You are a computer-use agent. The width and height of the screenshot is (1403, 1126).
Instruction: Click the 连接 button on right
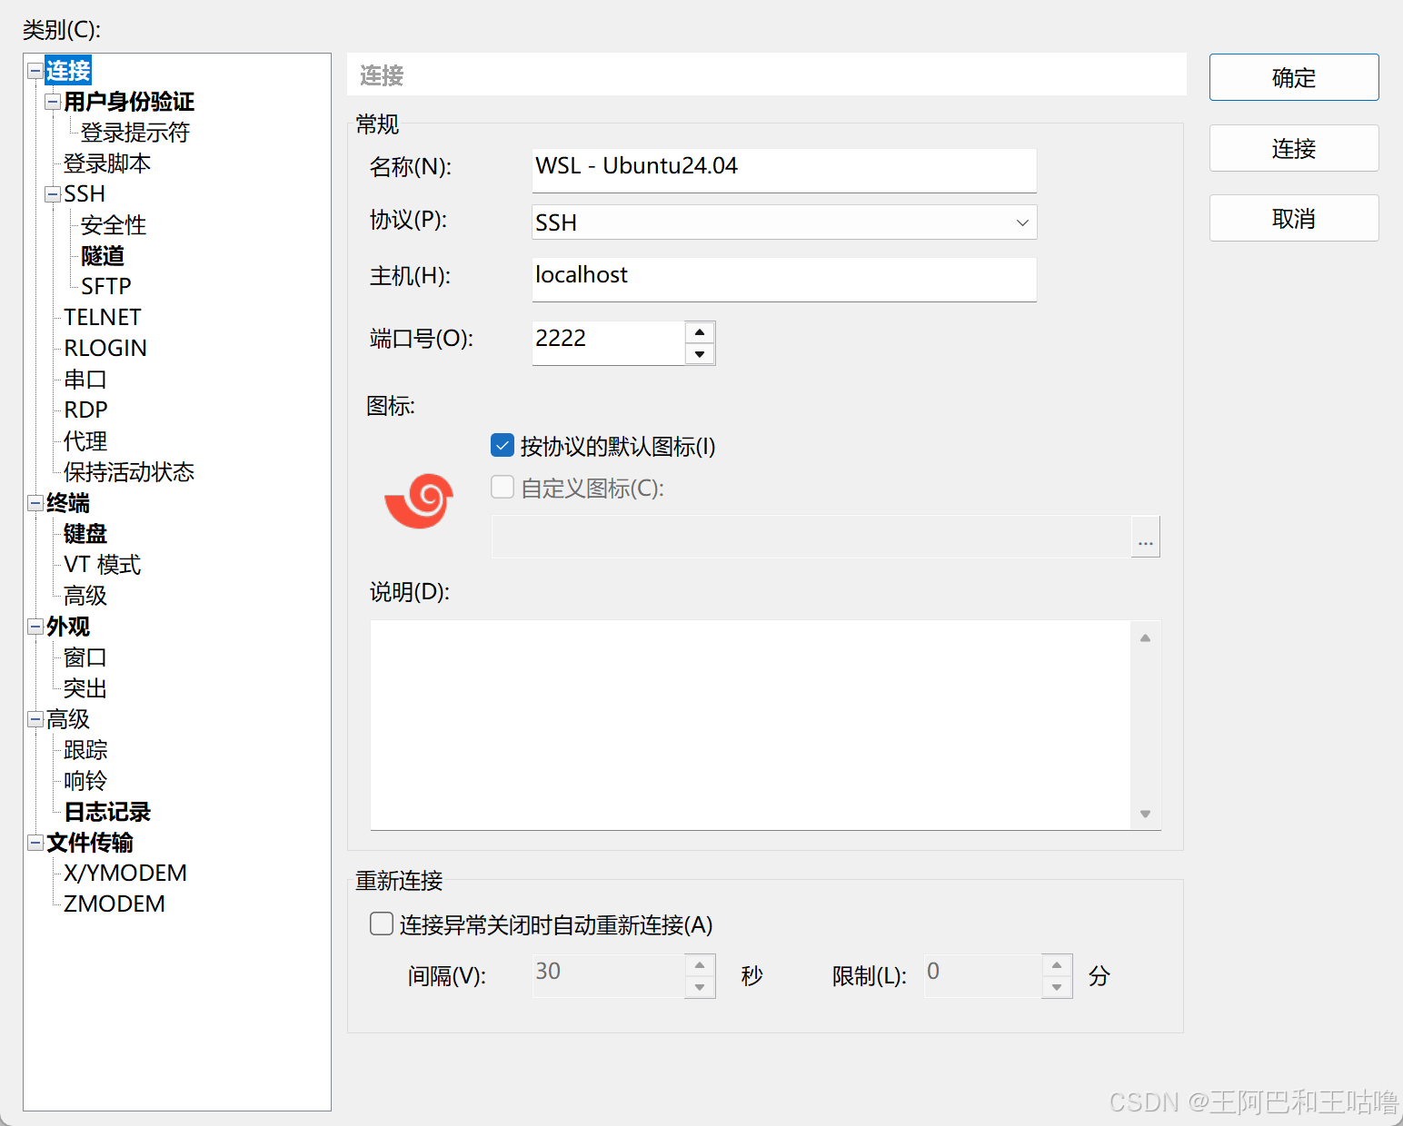pyautogui.click(x=1294, y=148)
